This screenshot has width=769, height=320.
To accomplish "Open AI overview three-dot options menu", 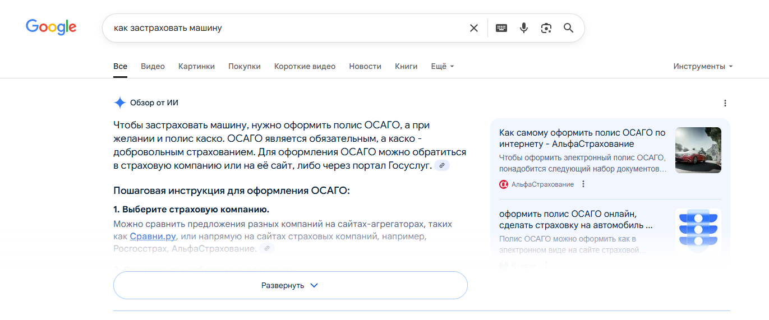I will pyautogui.click(x=725, y=103).
